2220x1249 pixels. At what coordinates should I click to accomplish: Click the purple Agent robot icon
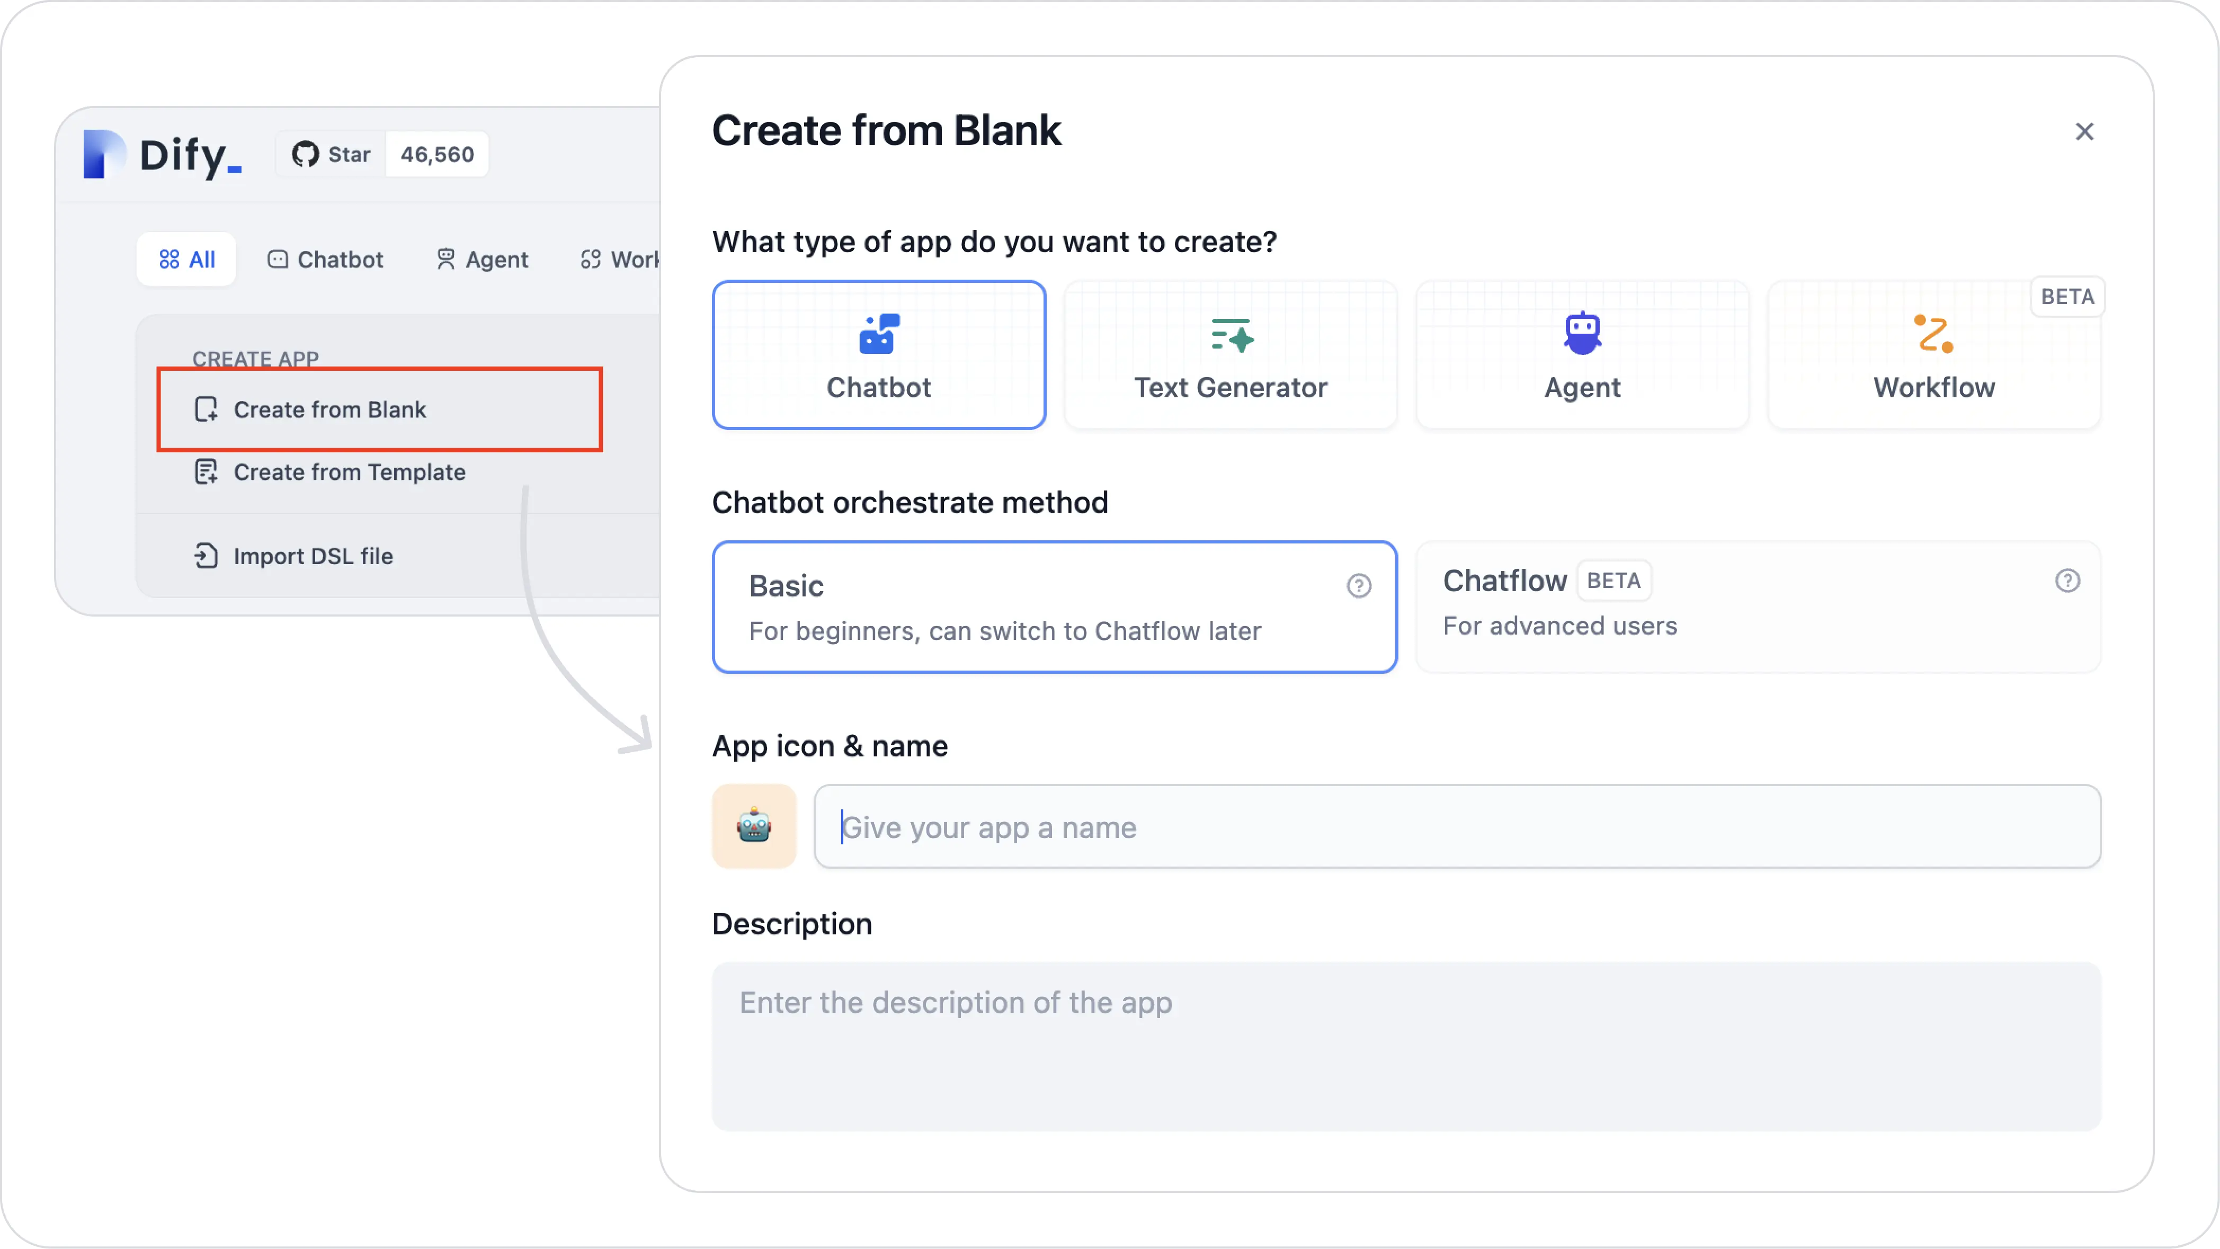click(x=1582, y=334)
